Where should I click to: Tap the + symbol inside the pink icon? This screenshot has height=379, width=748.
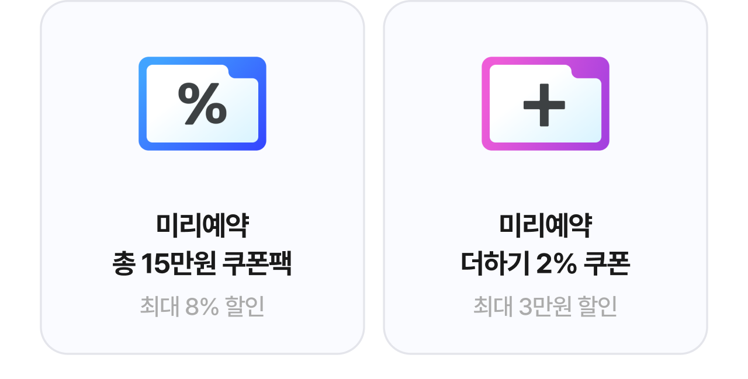click(x=544, y=105)
